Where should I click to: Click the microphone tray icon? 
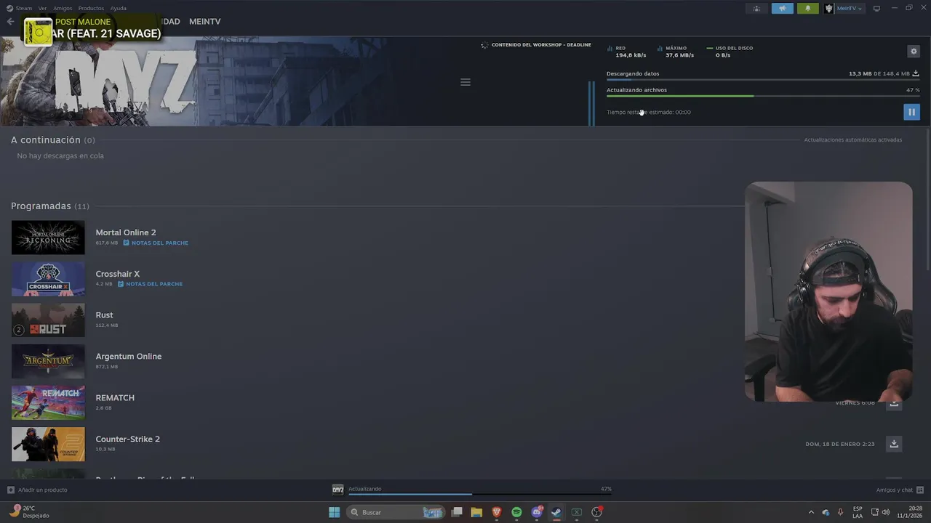tap(840, 512)
